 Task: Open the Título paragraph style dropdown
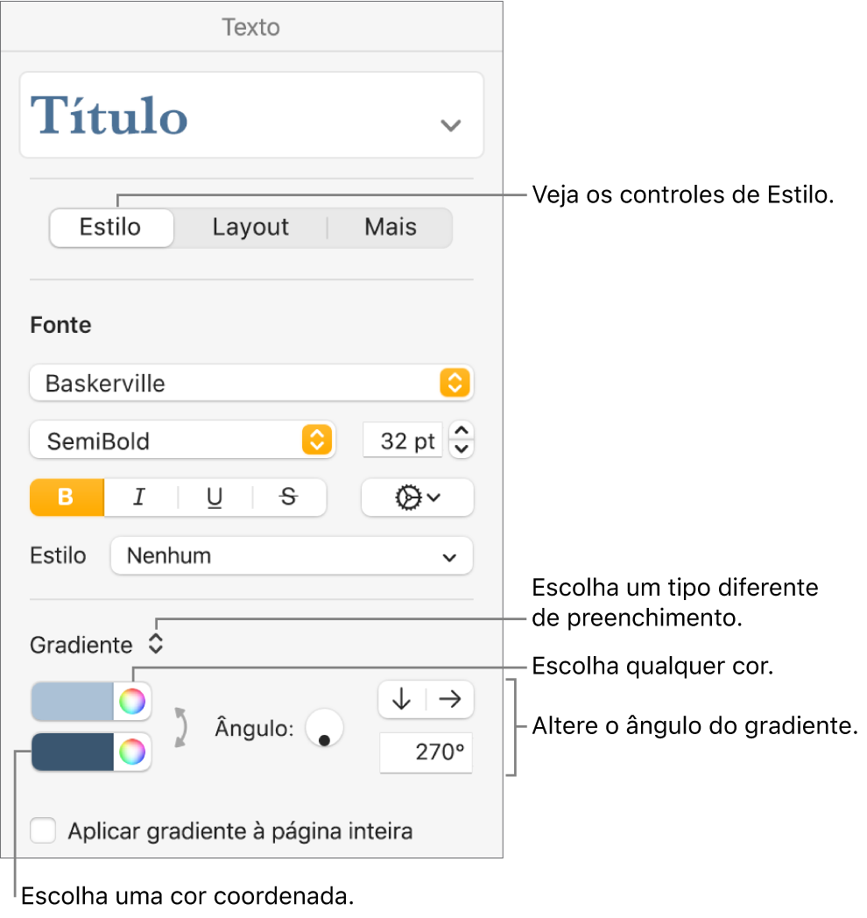(251, 115)
